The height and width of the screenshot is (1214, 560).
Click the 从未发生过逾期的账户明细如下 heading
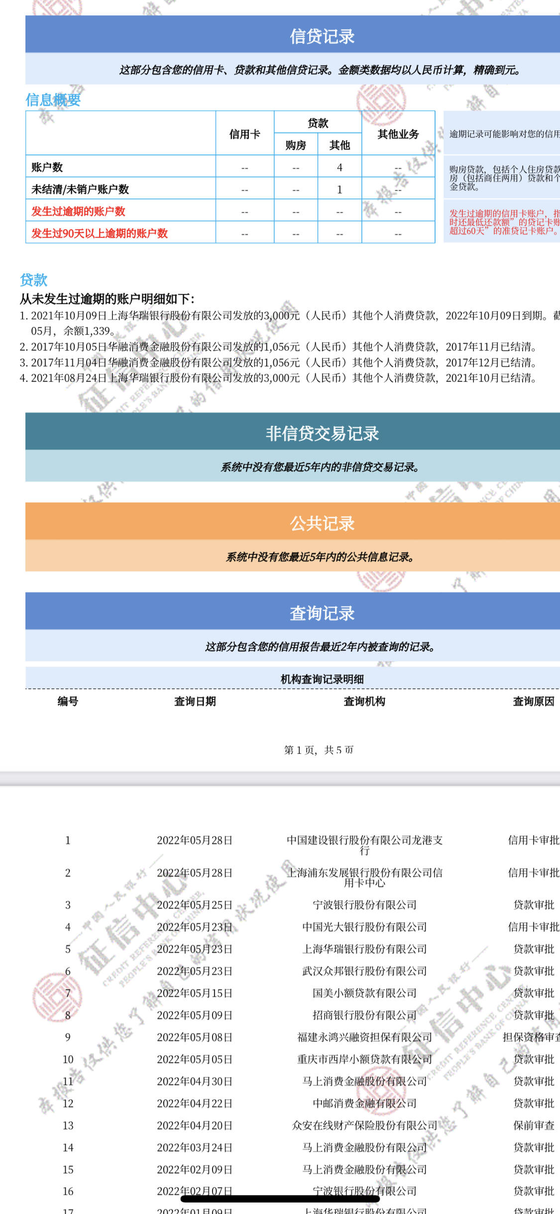107,299
